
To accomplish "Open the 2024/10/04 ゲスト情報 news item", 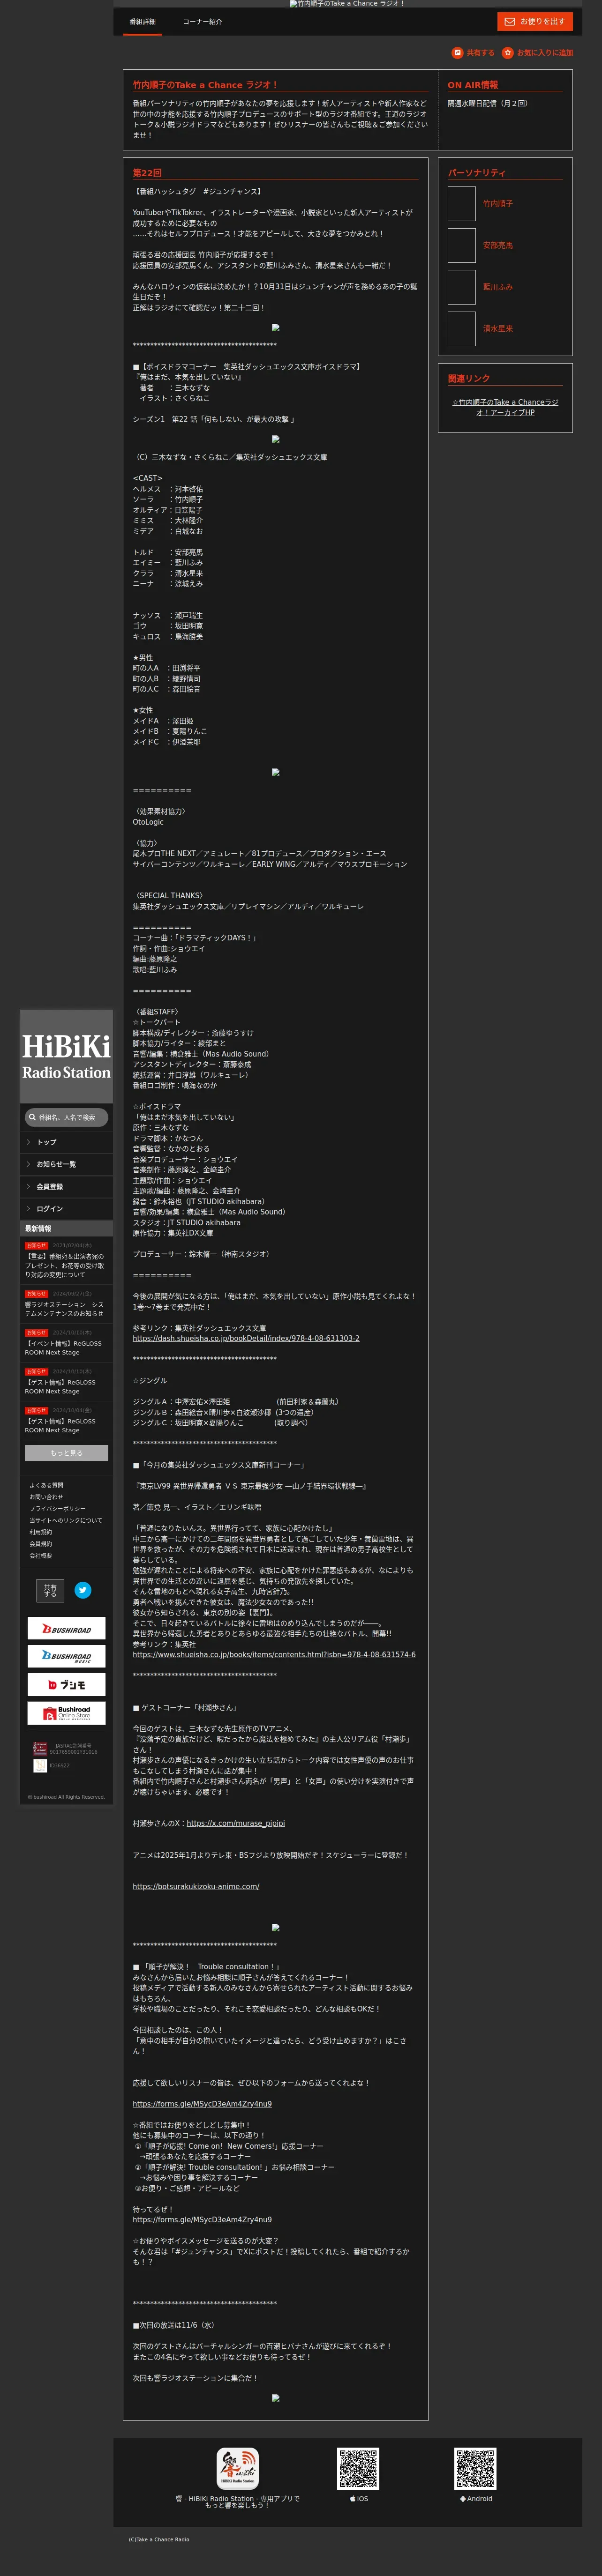I will coord(66,1420).
